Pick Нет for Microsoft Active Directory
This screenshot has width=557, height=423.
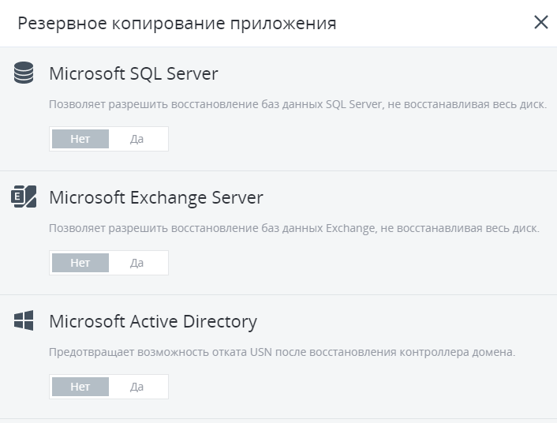point(80,387)
